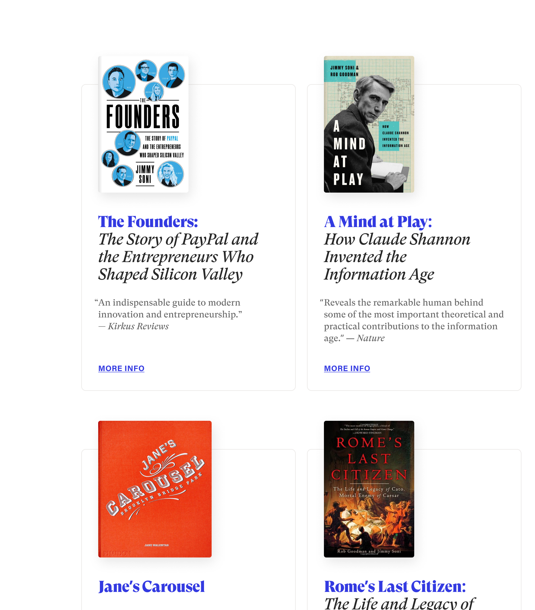Click 'A Mind at Play:' blue heading
Screen dimensions: 535x610
pyautogui.click(x=378, y=222)
